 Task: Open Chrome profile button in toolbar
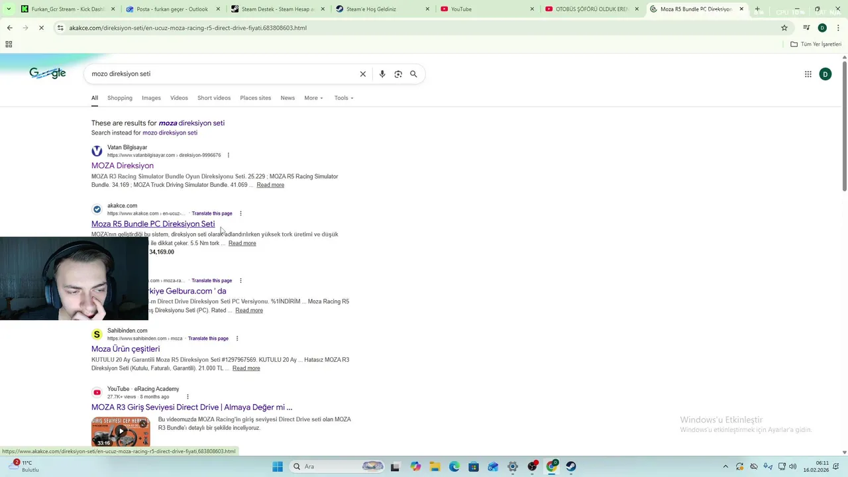pyautogui.click(x=822, y=28)
